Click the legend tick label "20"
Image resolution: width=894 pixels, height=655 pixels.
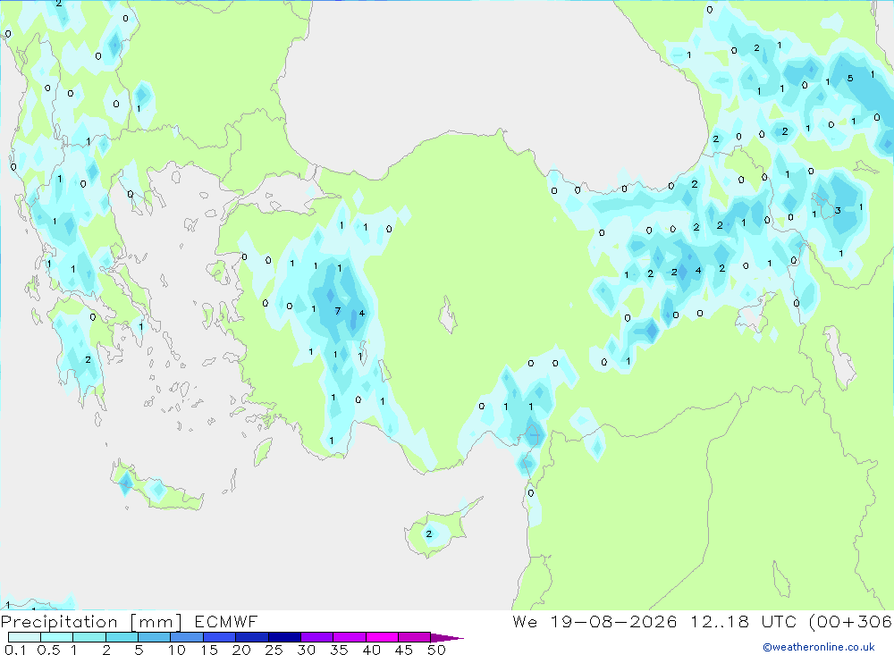[x=241, y=650]
